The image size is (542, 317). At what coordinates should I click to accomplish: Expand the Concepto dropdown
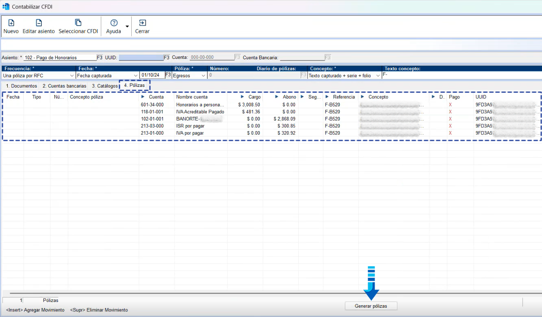378,76
